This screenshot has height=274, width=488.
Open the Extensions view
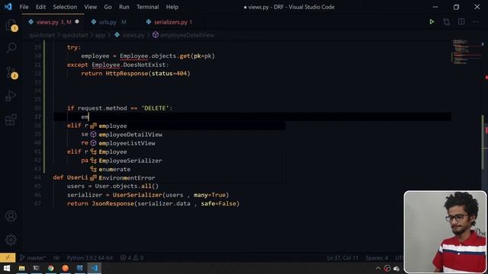click(x=11, y=119)
